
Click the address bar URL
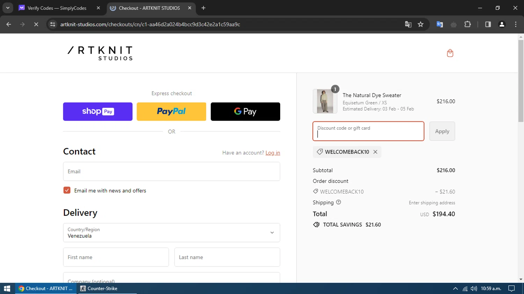[x=150, y=24]
